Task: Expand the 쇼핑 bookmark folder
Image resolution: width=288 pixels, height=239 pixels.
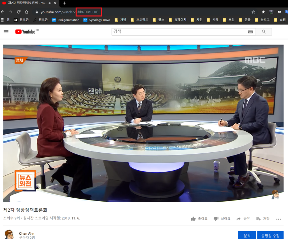Action: pos(280,20)
